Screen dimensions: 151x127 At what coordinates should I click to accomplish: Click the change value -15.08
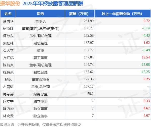145,65
